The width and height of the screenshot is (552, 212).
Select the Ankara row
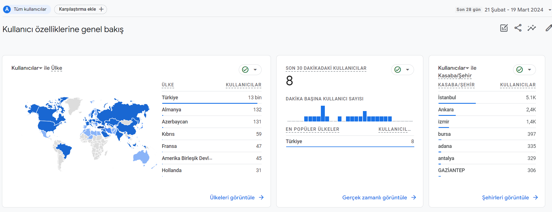[x=487, y=110]
